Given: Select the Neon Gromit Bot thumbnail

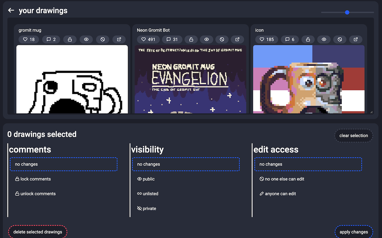Looking at the screenshot, I should pos(190,79).
